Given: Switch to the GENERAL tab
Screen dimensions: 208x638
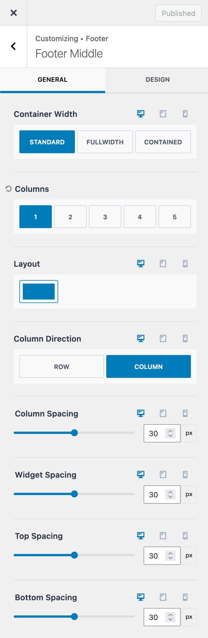Looking at the screenshot, I should [x=52, y=79].
